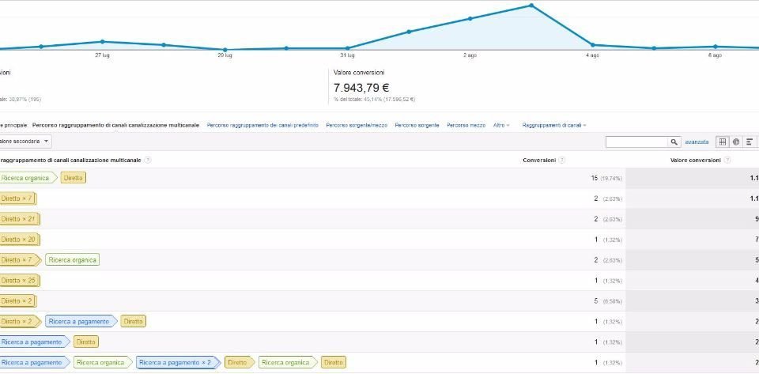Click help icon next to Valore conversioni header
This screenshot has width=759, height=374.
pyautogui.click(x=727, y=160)
